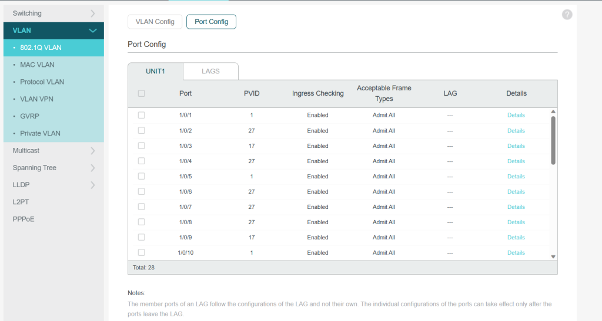
Task: Click PVID value 17 for port 1/0/9
Action: click(x=252, y=238)
